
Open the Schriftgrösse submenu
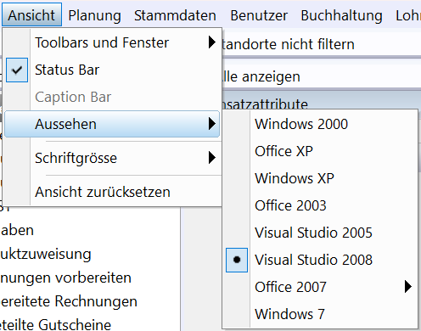(112, 158)
